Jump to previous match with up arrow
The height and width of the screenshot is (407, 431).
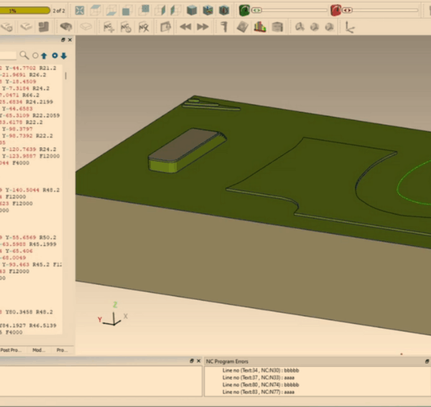click(x=44, y=55)
